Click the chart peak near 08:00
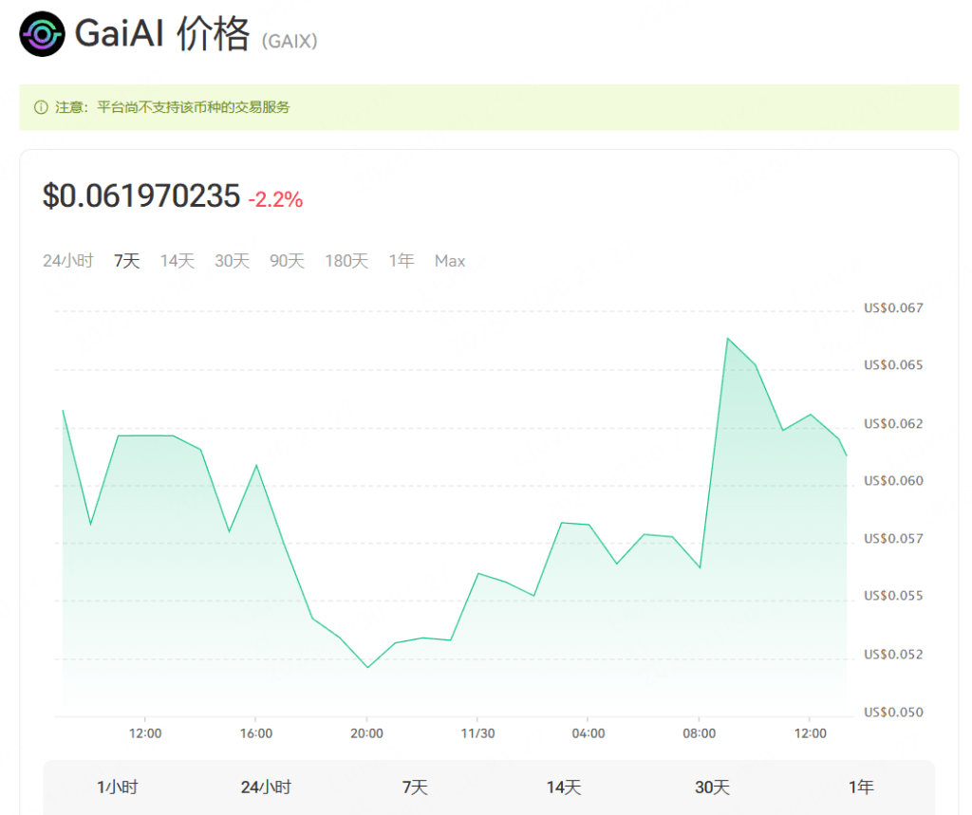 (729, 338)
